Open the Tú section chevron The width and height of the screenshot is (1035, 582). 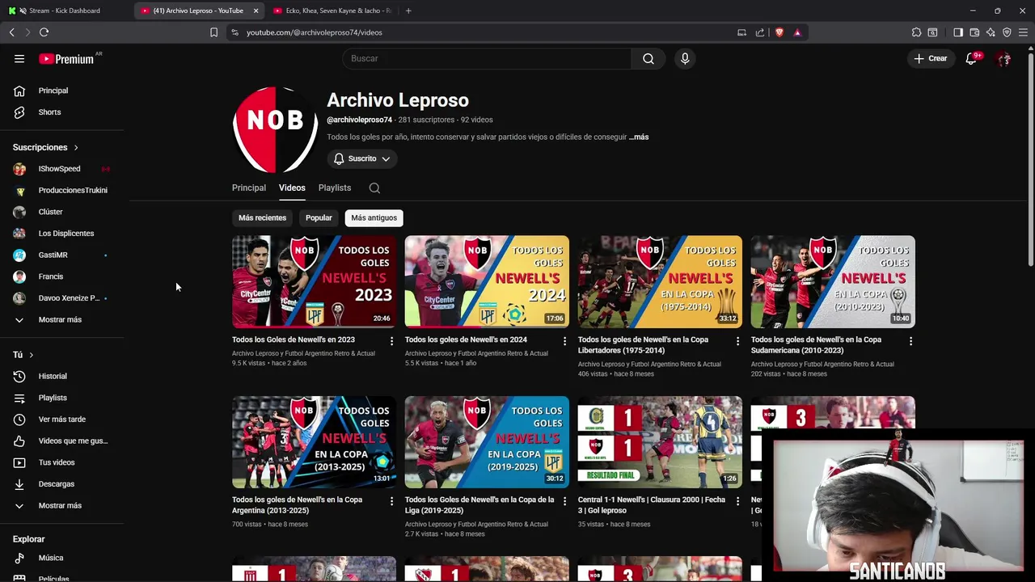[x=32, y=355]
